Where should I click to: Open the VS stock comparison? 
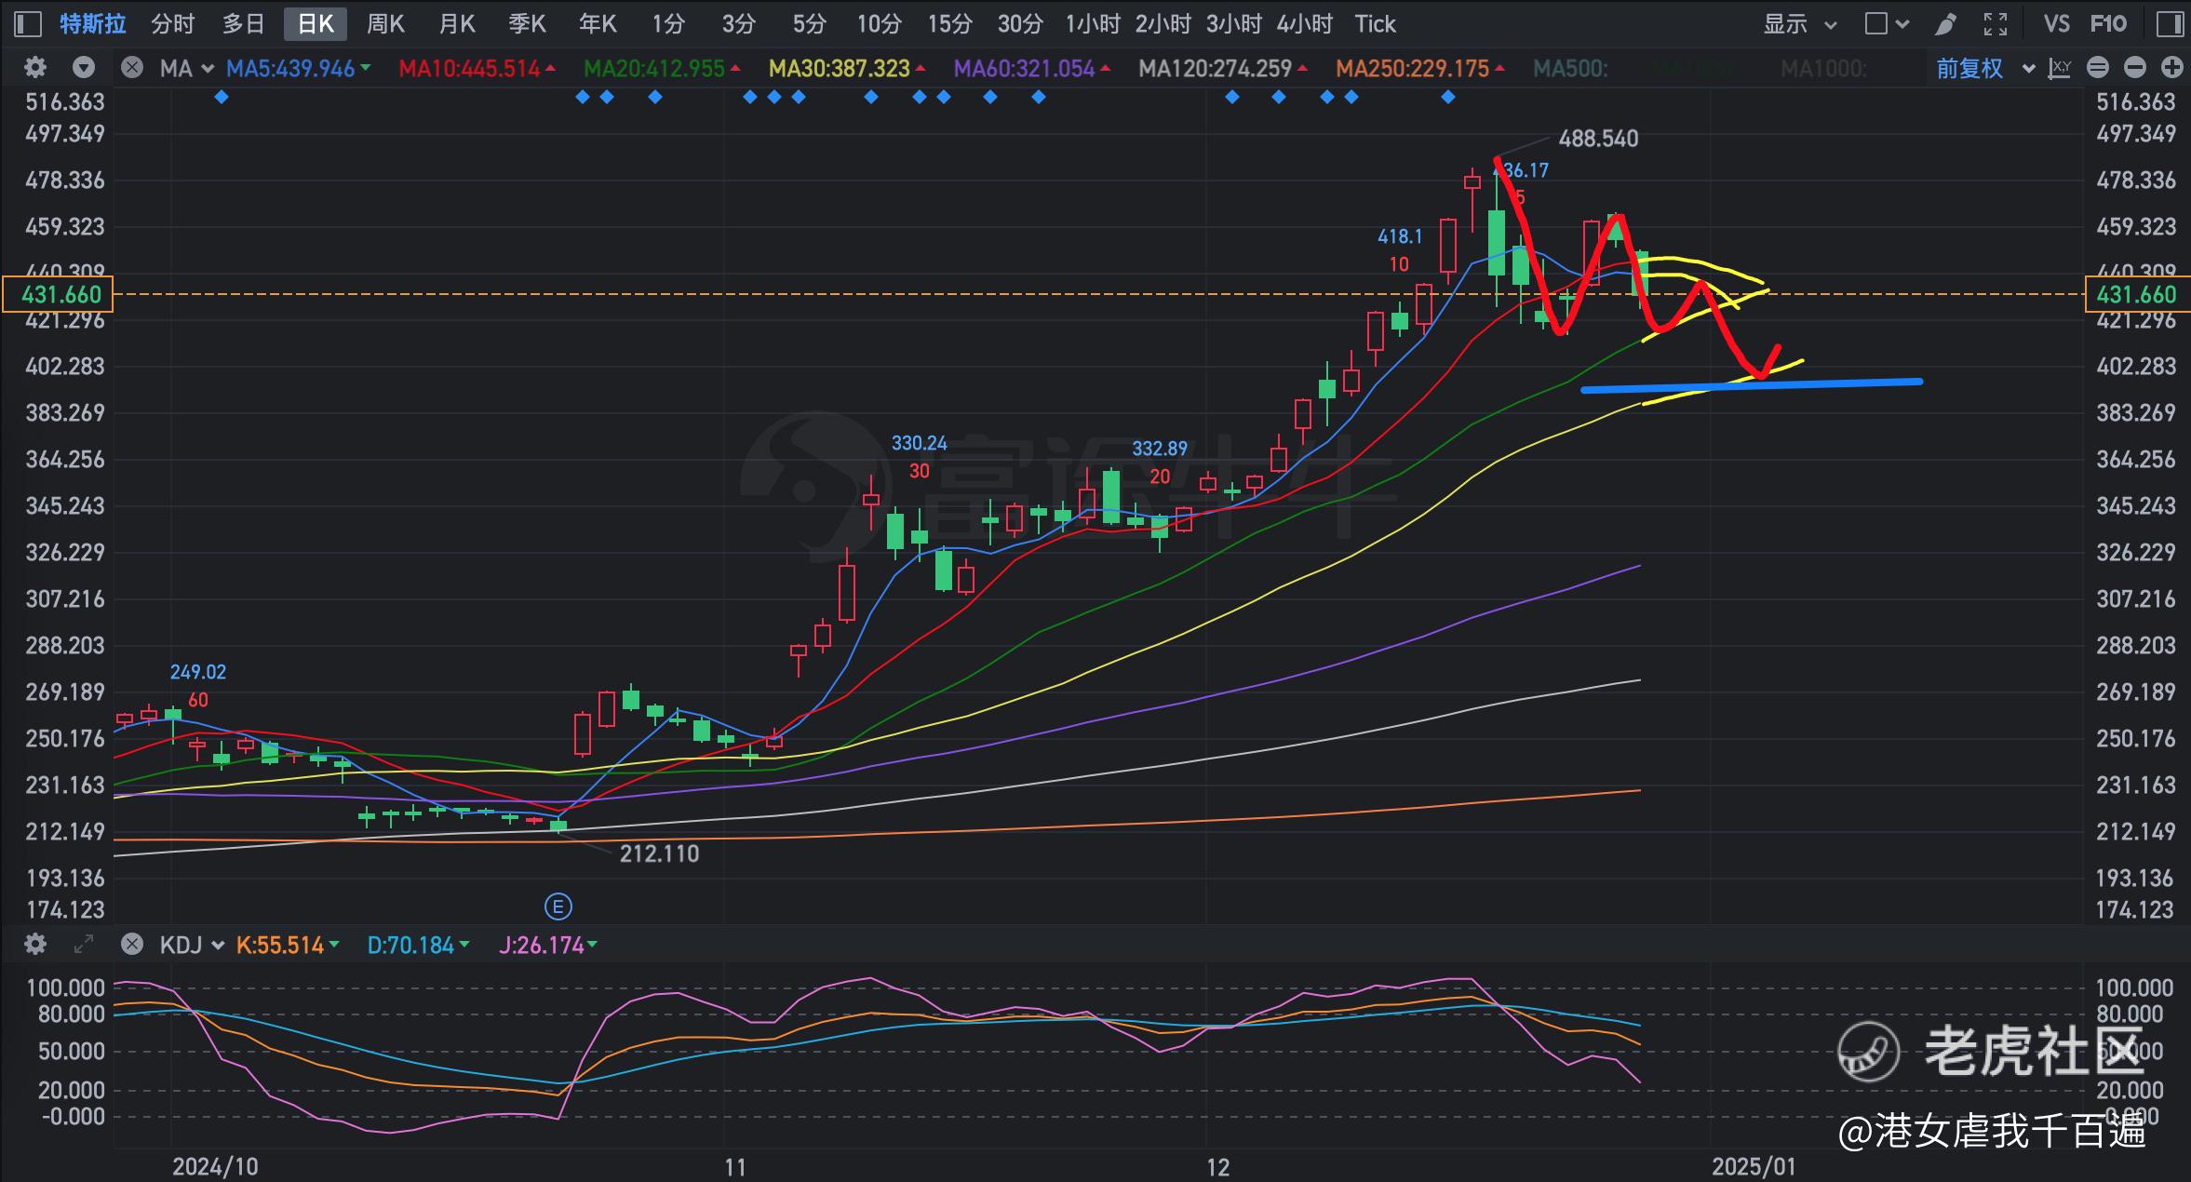pos(2056,24)
